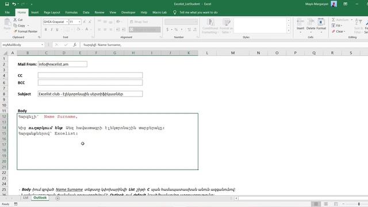The image size is (368, 207).
Task: Apply accounting number format
Action: pos(167,29)
